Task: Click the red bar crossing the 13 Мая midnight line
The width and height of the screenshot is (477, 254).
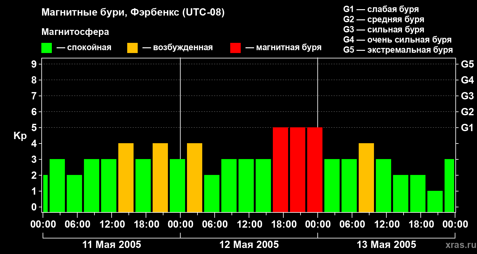Action: coord(315,170)
